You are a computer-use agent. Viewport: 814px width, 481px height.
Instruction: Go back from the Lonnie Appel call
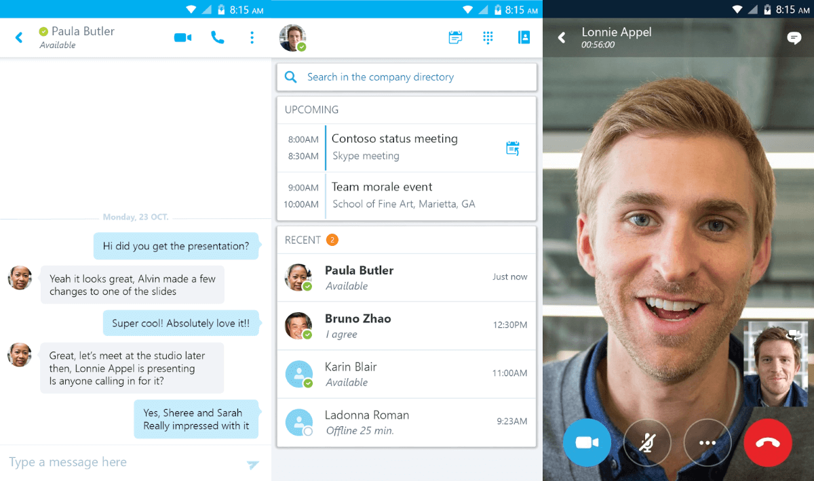(x=561, y=38)
